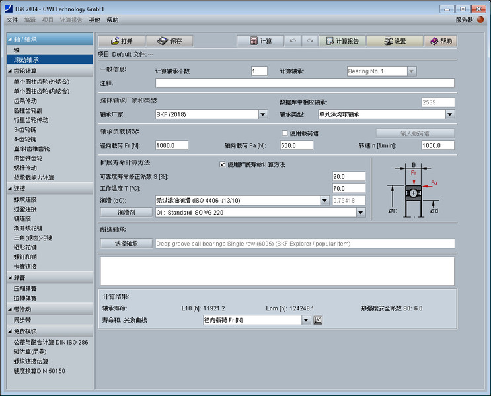491x396 pixels.
Task: Click the undo arrow icon
Action: [x=293, y=41]
